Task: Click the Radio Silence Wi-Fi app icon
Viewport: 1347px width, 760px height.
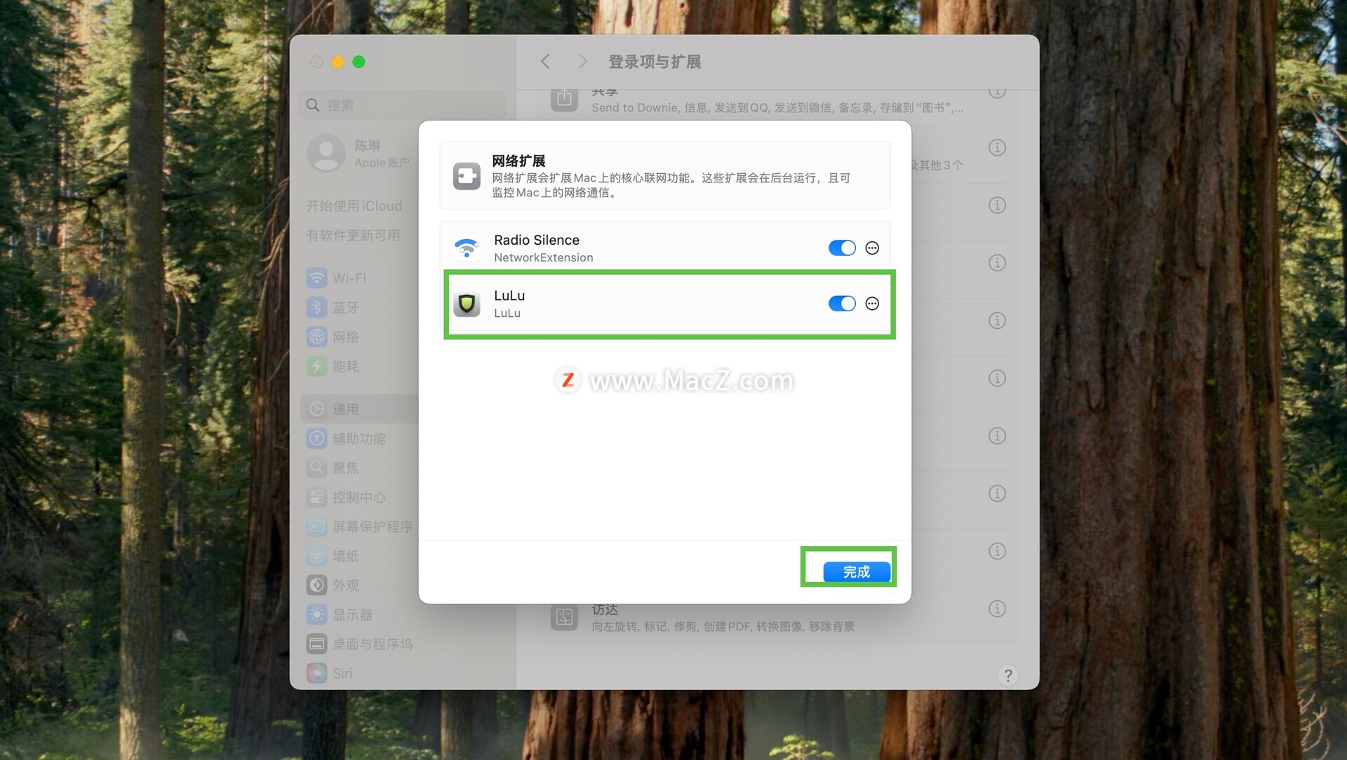Action: click(467, 248)
